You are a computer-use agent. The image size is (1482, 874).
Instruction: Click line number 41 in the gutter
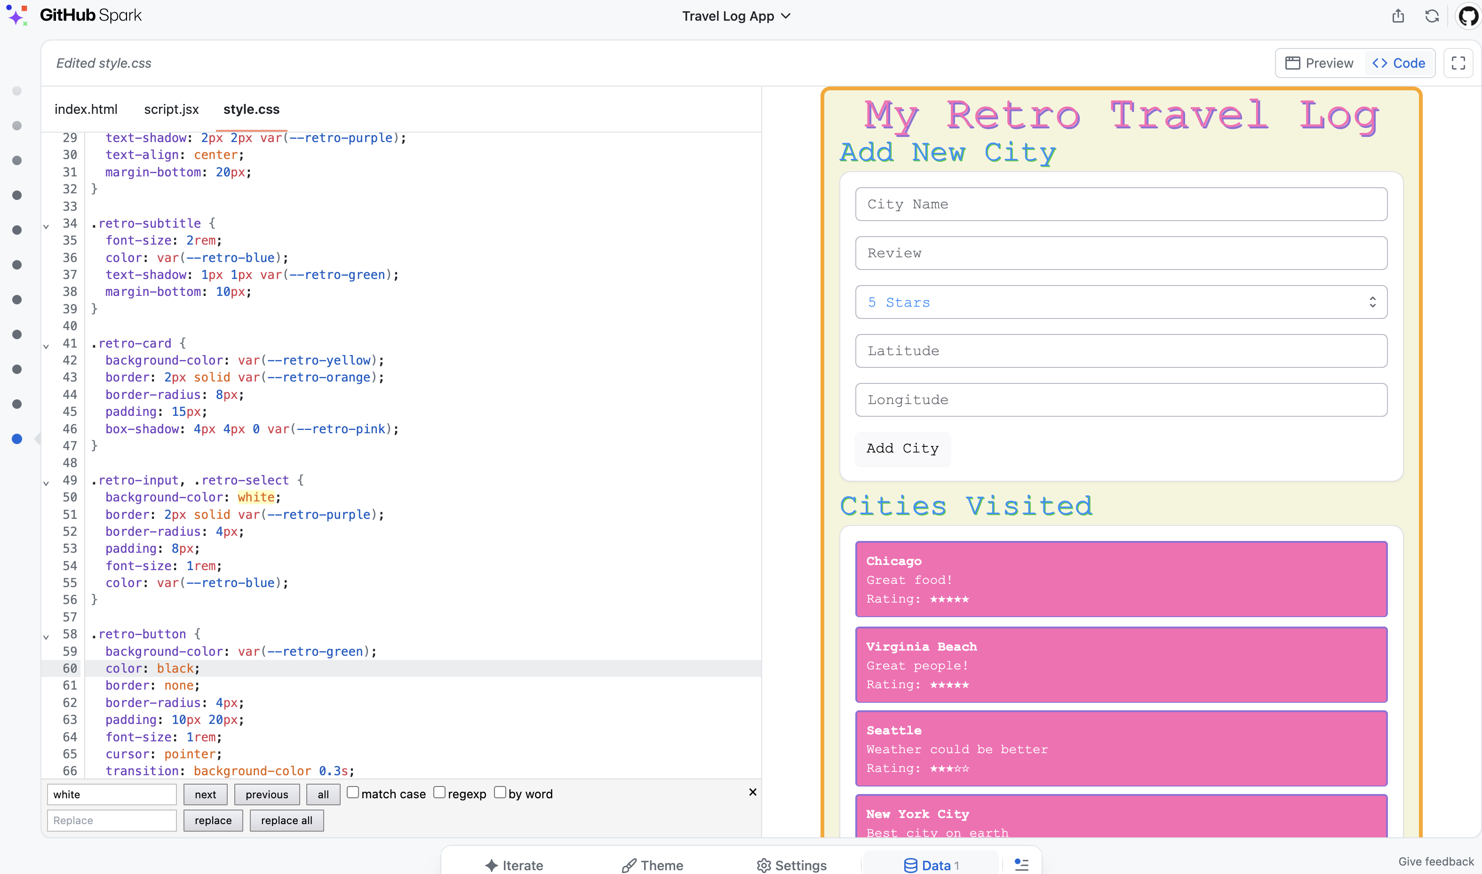70,343
